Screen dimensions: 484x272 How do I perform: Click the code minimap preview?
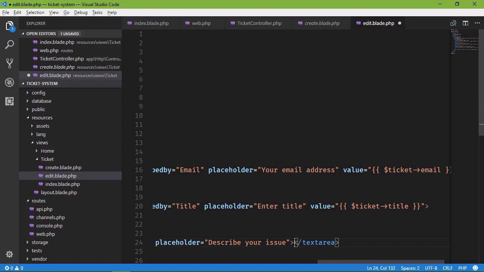point(465,42)
